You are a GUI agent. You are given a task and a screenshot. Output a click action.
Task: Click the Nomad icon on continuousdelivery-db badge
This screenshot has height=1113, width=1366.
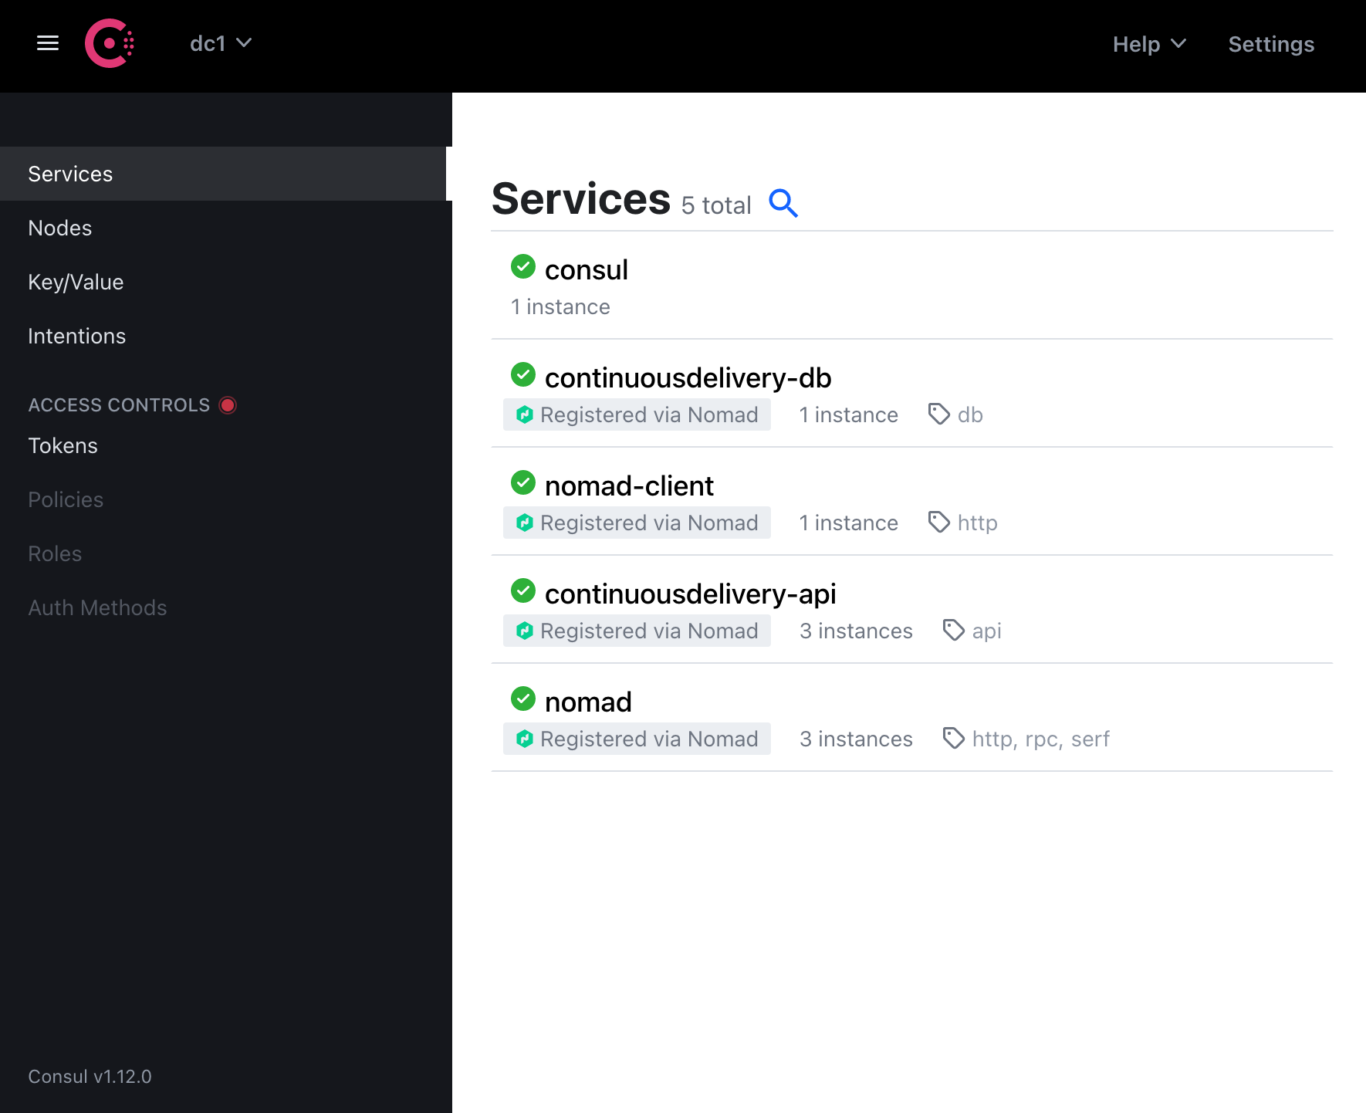point(525,414)
